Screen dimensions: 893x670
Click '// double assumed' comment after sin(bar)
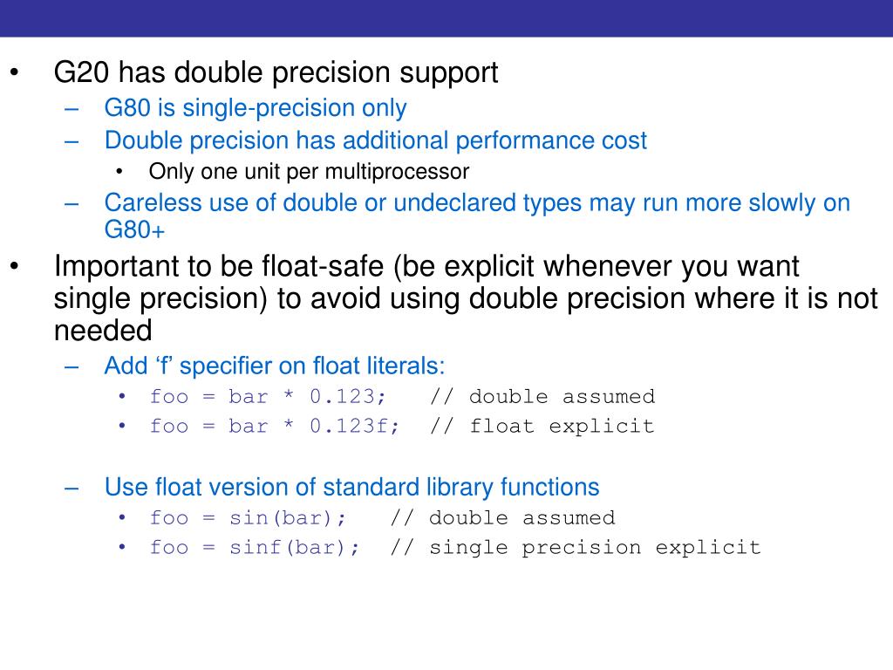(503, 518)
